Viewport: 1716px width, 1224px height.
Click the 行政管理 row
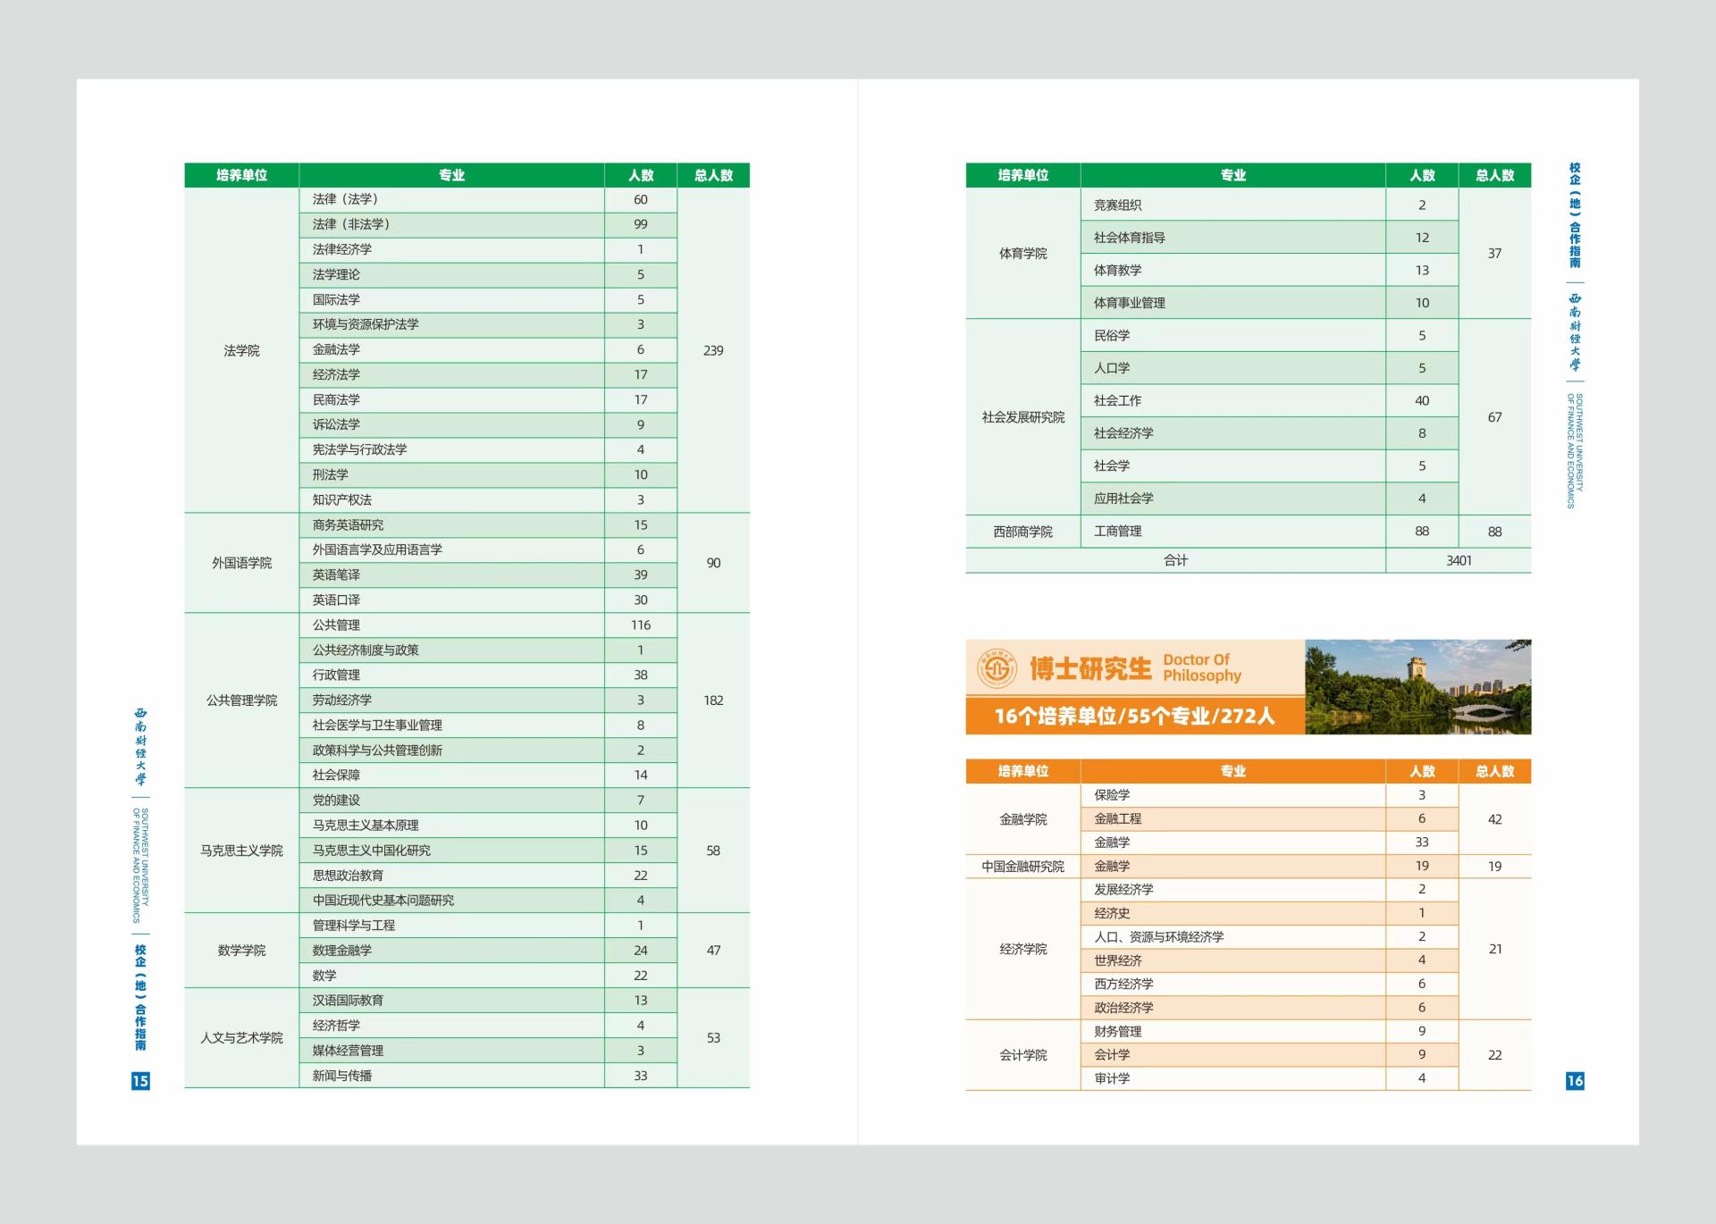[488, 675]
